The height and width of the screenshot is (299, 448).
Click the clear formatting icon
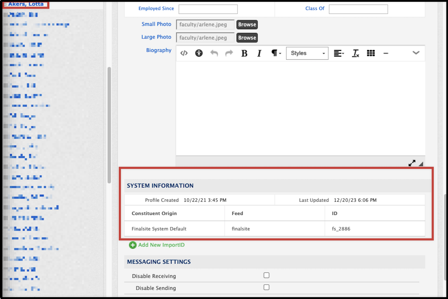pyautogui.click(x=355, y=53)
